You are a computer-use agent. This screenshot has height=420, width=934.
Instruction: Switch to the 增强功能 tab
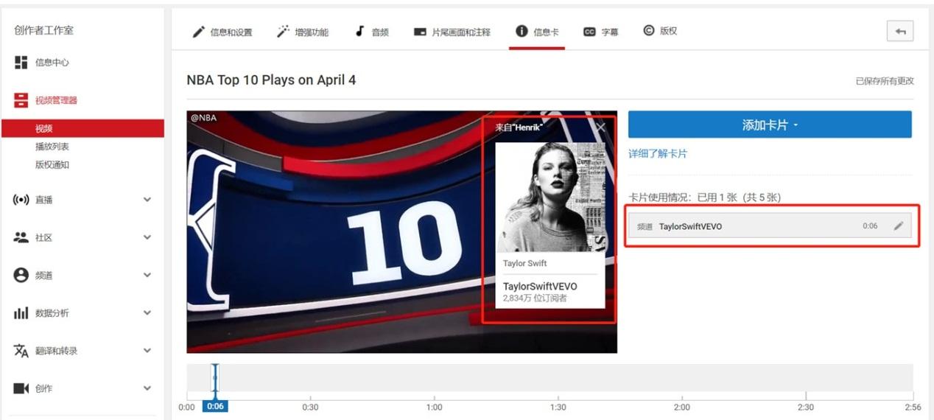click(303, 32)
